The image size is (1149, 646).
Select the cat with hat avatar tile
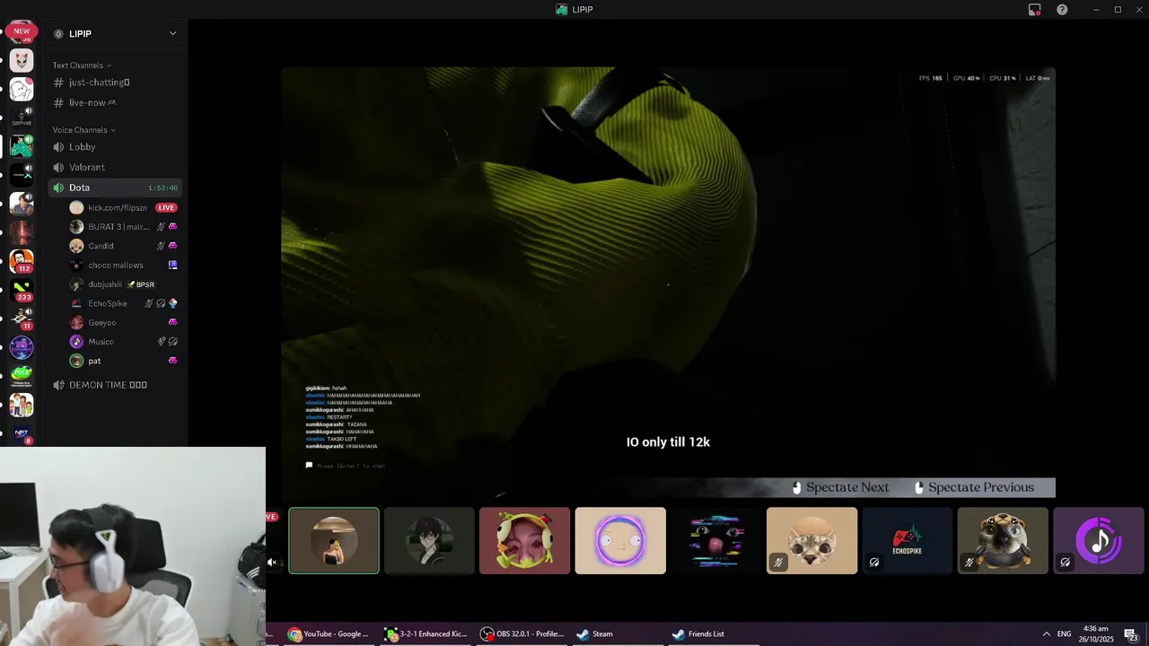(811, 541)
